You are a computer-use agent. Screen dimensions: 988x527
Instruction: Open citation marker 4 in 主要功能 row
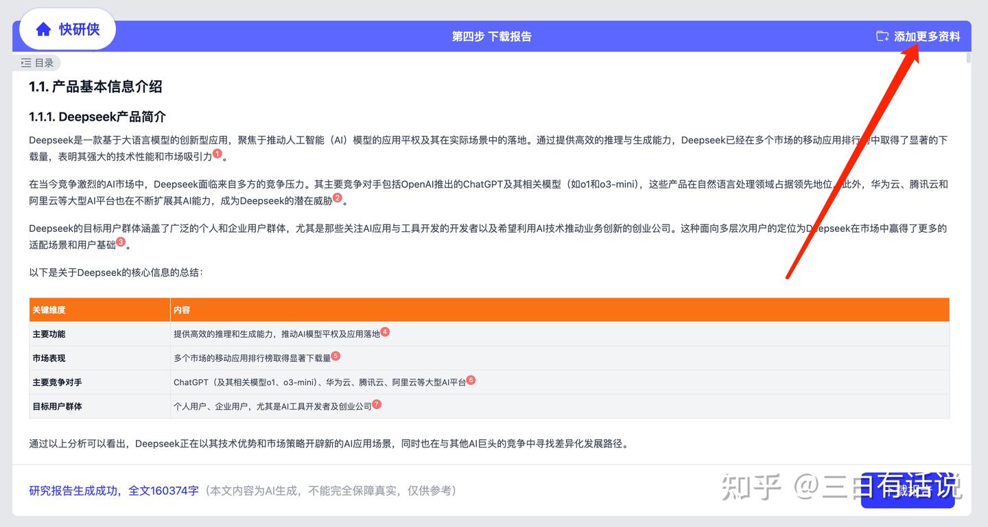385,331
